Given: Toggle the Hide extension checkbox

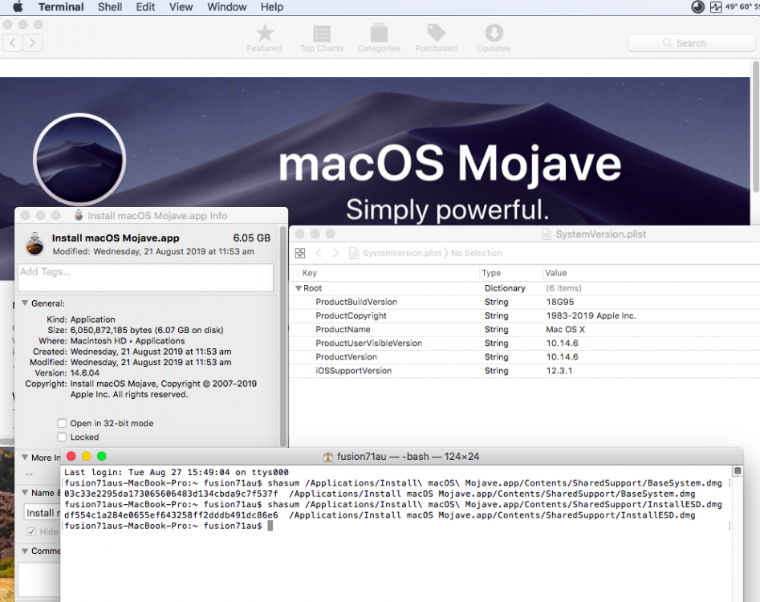Looking at the screenshot, I should (x=31, y=531).
